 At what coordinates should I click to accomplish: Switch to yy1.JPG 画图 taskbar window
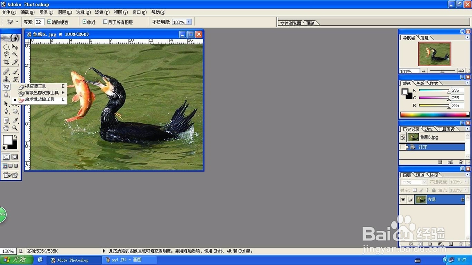coord(129,260)
